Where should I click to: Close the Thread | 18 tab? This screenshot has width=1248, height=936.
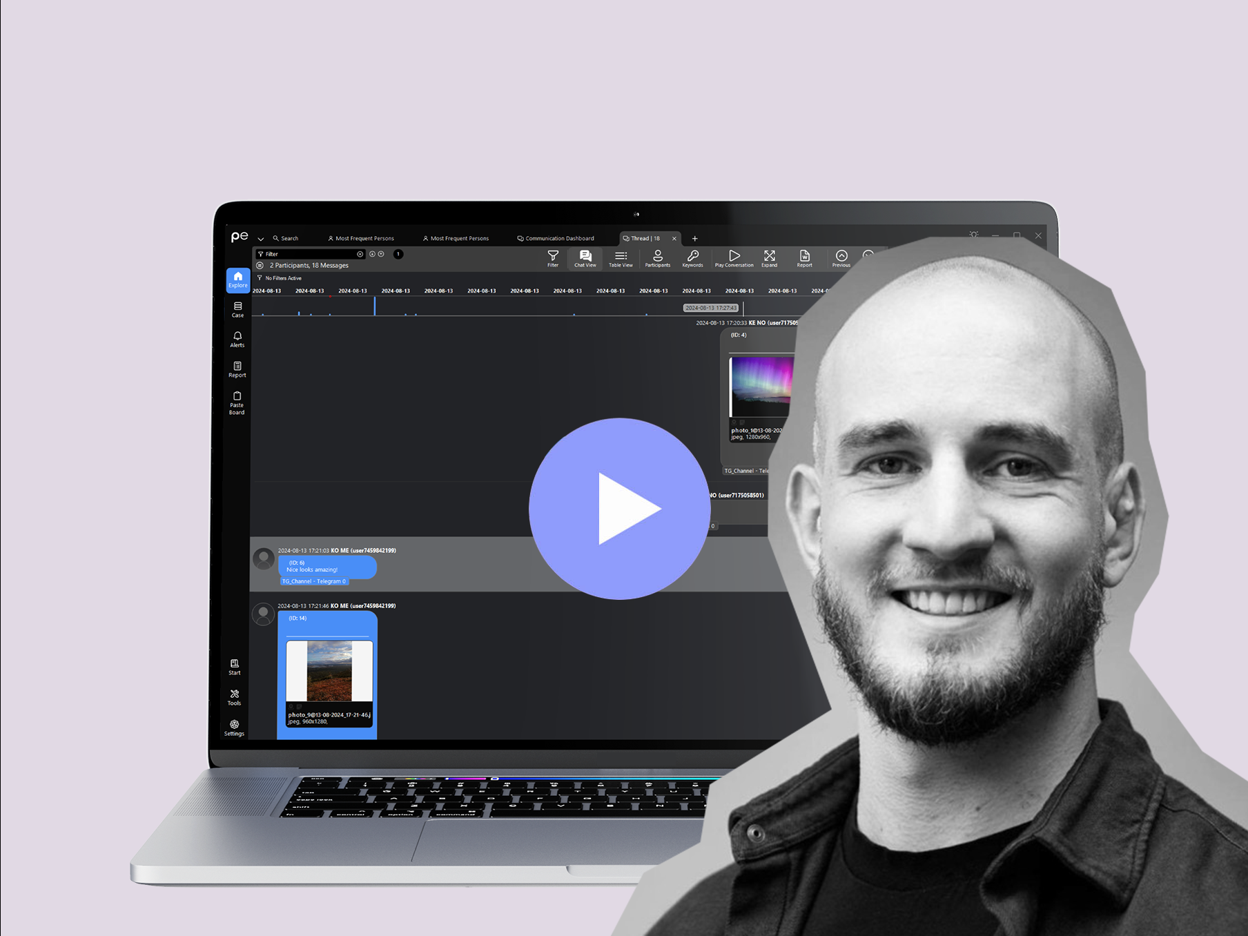point(674,239)
